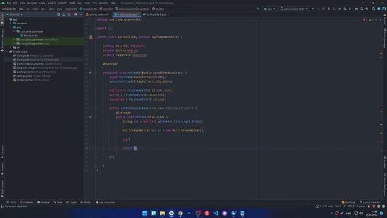Open Chrome from taskbar

pos(180,213)
